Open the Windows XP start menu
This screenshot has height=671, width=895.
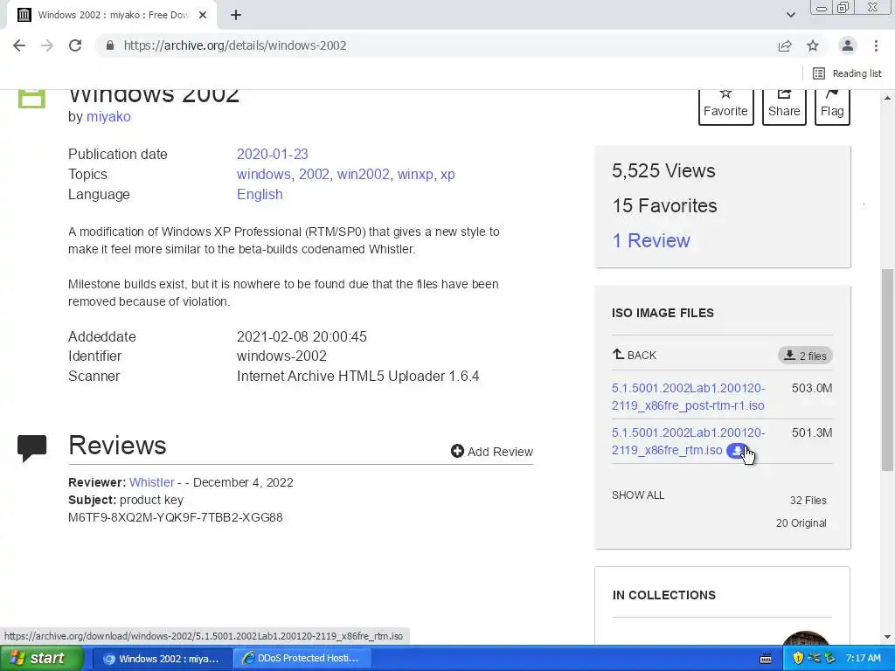41,658
